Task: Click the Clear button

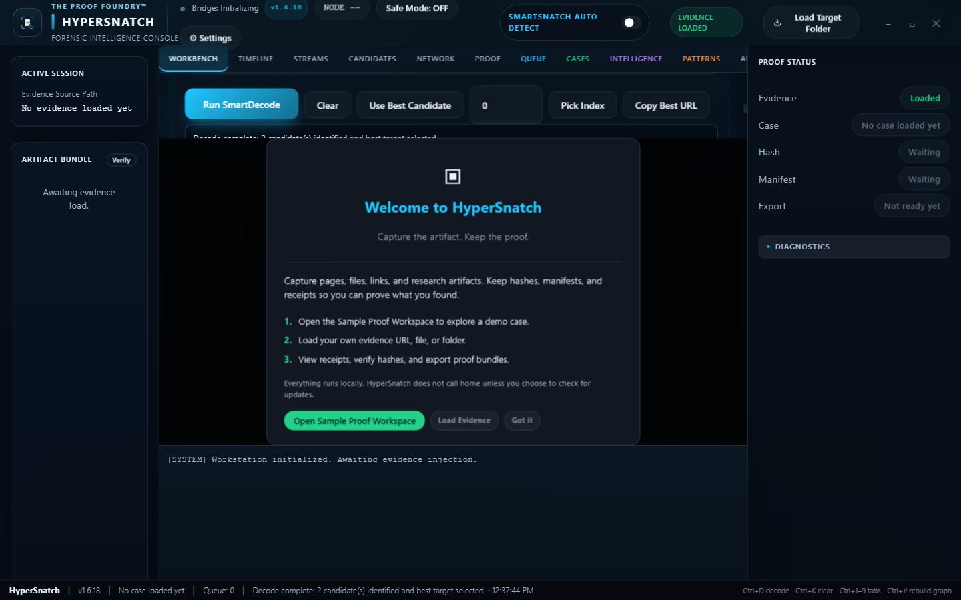Action: coord(328,105)
